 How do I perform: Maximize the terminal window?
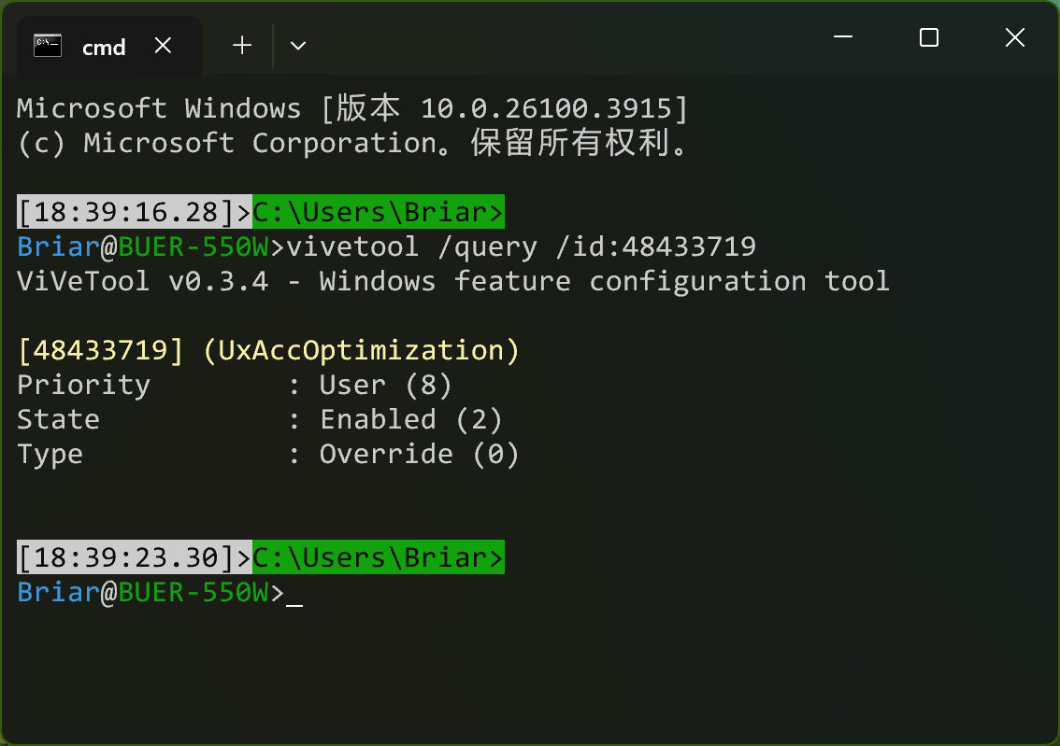[x=928, y=38]
